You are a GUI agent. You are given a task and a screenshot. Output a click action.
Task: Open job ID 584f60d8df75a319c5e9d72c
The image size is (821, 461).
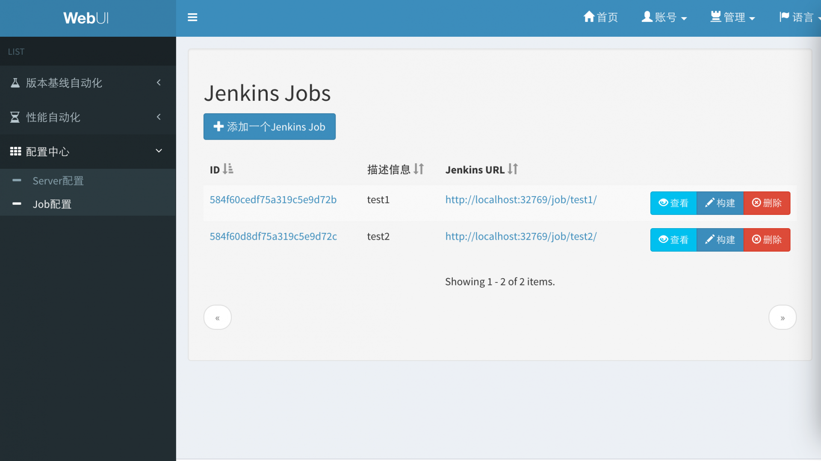[273, 236]
